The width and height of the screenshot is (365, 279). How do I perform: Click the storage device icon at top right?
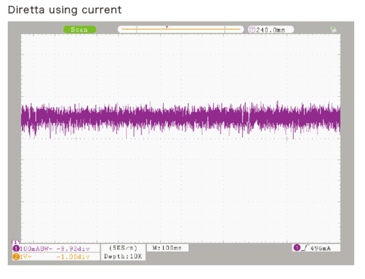[334, 29]
